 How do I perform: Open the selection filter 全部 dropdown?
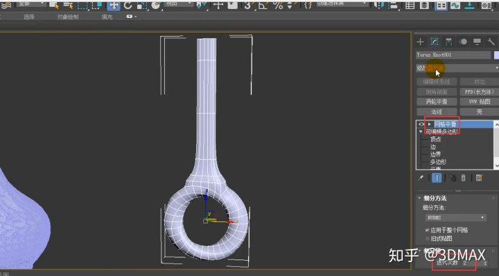30,4
